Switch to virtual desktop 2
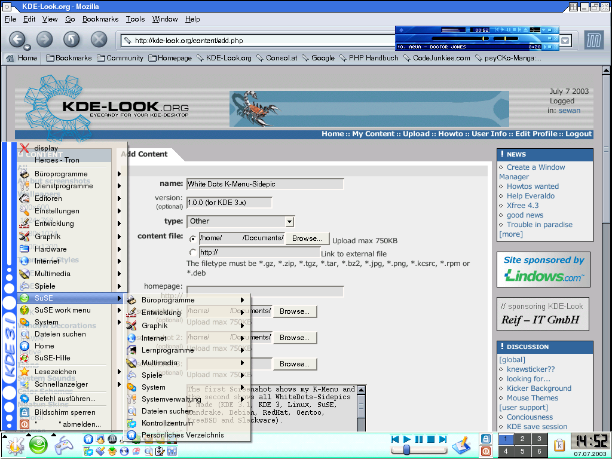The height and width of the screenshot is (459, 612). [x=522, y=439]
